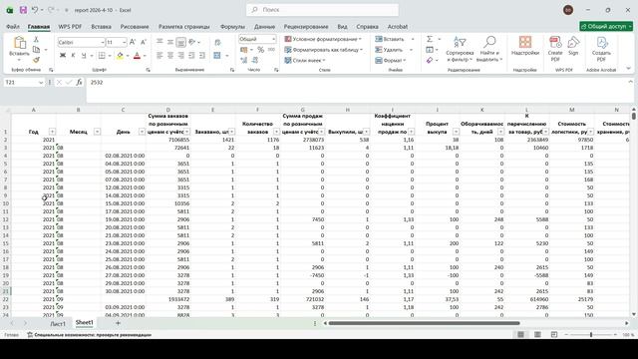Screen dimensions: 638x359
Task: Click inside the Поиск search box
Action: [322, 10]
